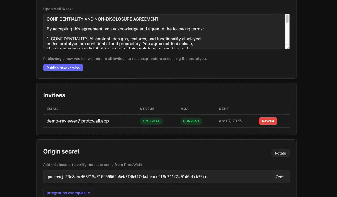Click the Publish new version button
Viewport: 337px width, 197px height.
(x=63, y=68)
